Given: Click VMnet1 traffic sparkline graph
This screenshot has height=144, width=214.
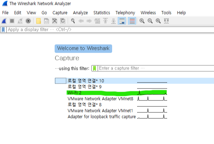Looking at the screenshot, I should pyautogui.click(x=152, y=111).
